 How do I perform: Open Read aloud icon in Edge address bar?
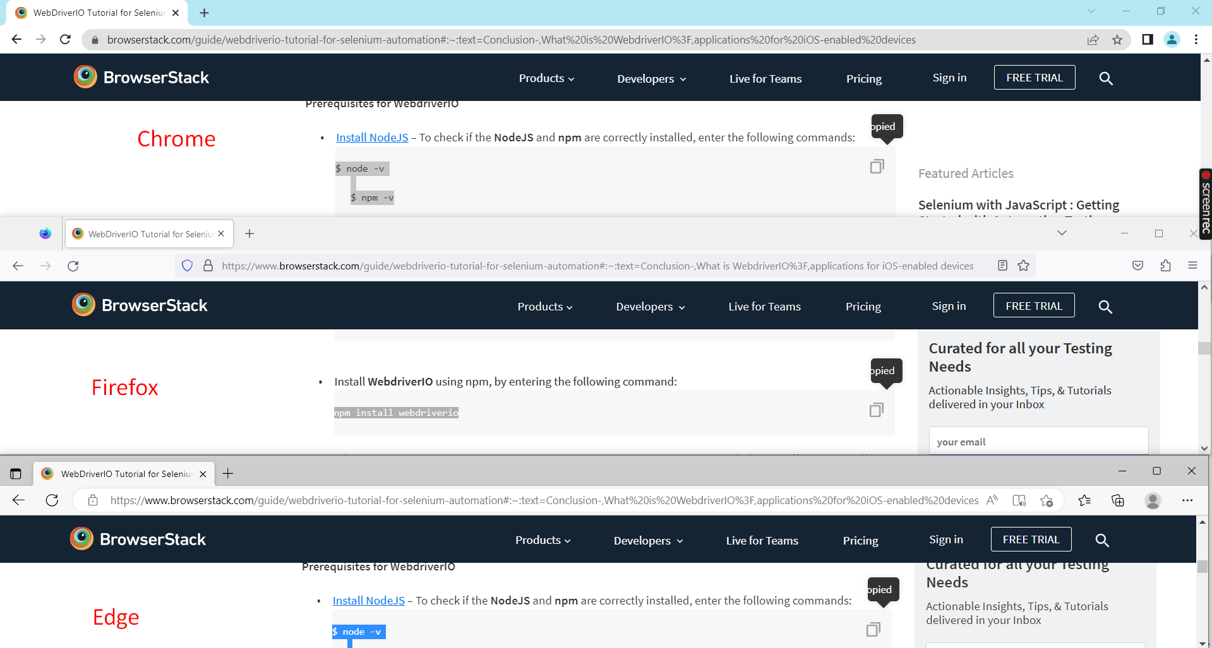(x=992, y=500)
